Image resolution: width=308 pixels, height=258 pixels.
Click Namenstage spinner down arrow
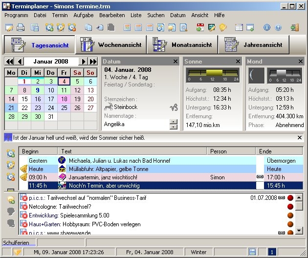coord(173,127)
